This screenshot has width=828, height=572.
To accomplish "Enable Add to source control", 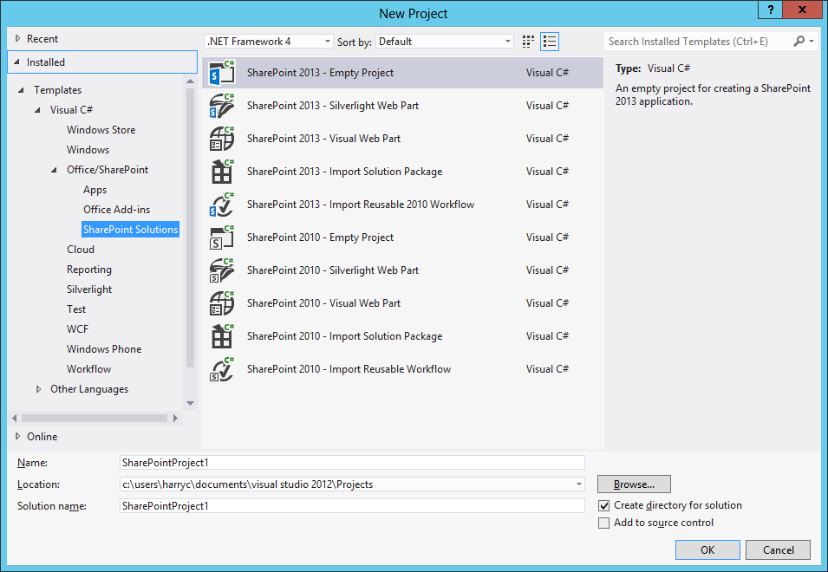I will (x=604, y=523).
